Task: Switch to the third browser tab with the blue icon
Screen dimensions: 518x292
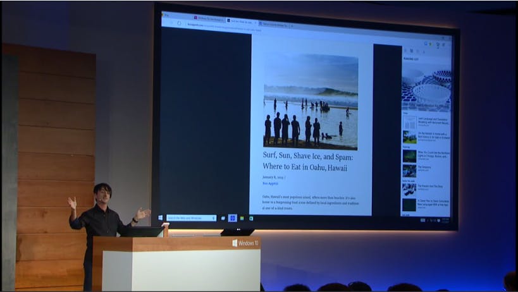Action: (x=273, y=24)
